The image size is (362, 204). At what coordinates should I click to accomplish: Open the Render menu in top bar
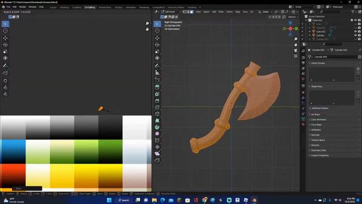click(x=23, y=7)
